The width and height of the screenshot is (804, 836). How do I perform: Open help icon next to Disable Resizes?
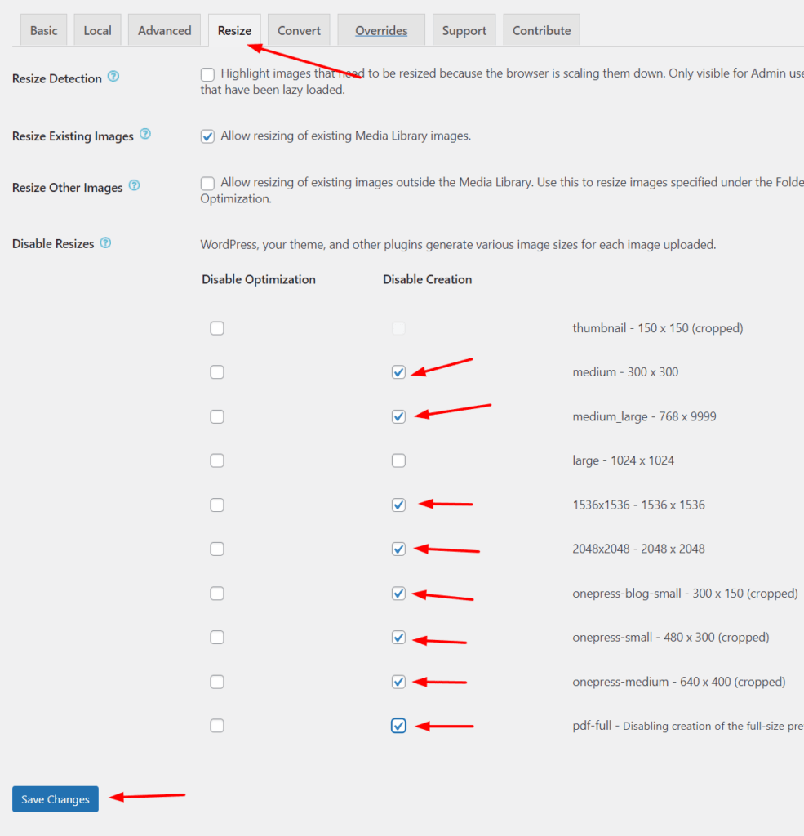click(105, 243)
